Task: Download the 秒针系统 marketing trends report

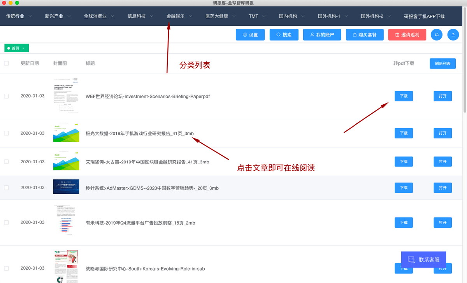Action: click(404, 188)
